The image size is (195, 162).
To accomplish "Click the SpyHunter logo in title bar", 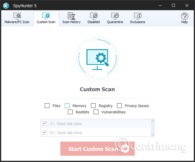I will [6, 6].
